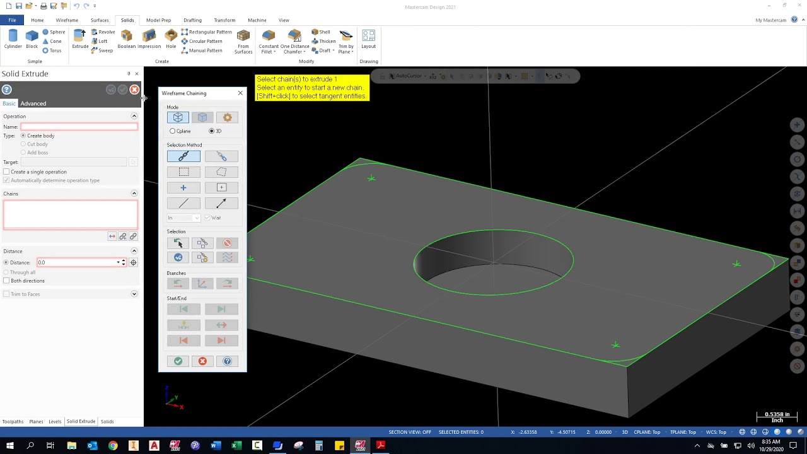Open chaining options gear
Image resolution: width=807 pixels, height=454 pixels.
click(227, 117)
